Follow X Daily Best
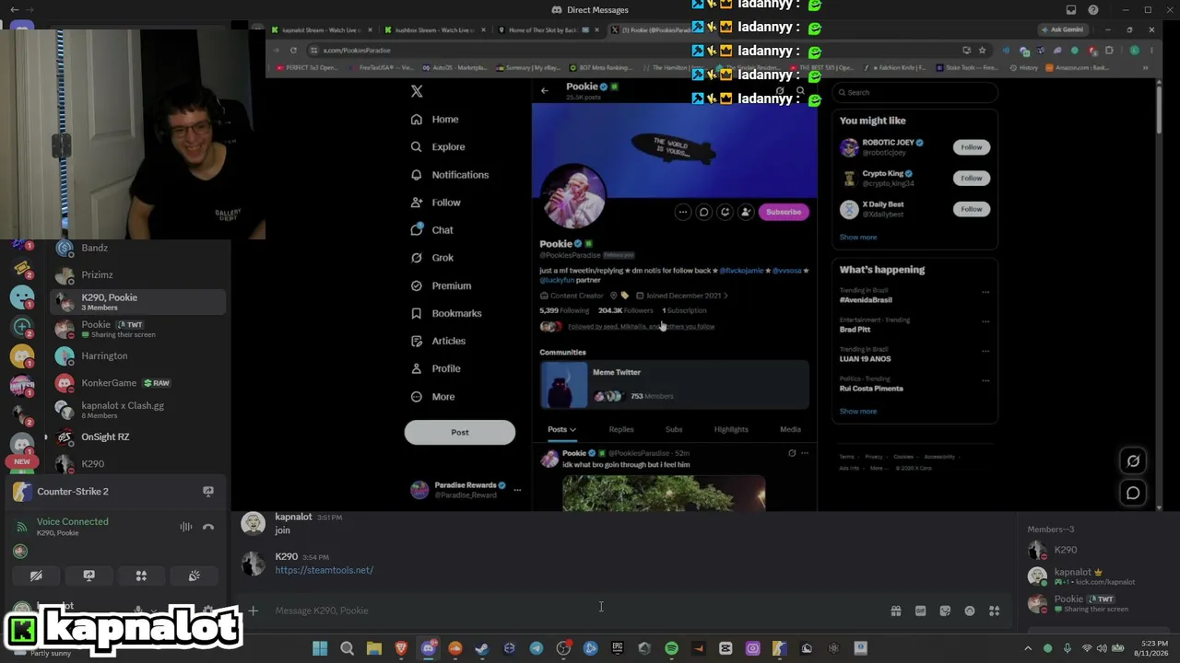 point(972,209)
